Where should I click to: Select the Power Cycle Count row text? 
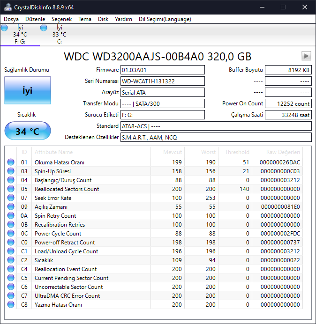point(58,233)
